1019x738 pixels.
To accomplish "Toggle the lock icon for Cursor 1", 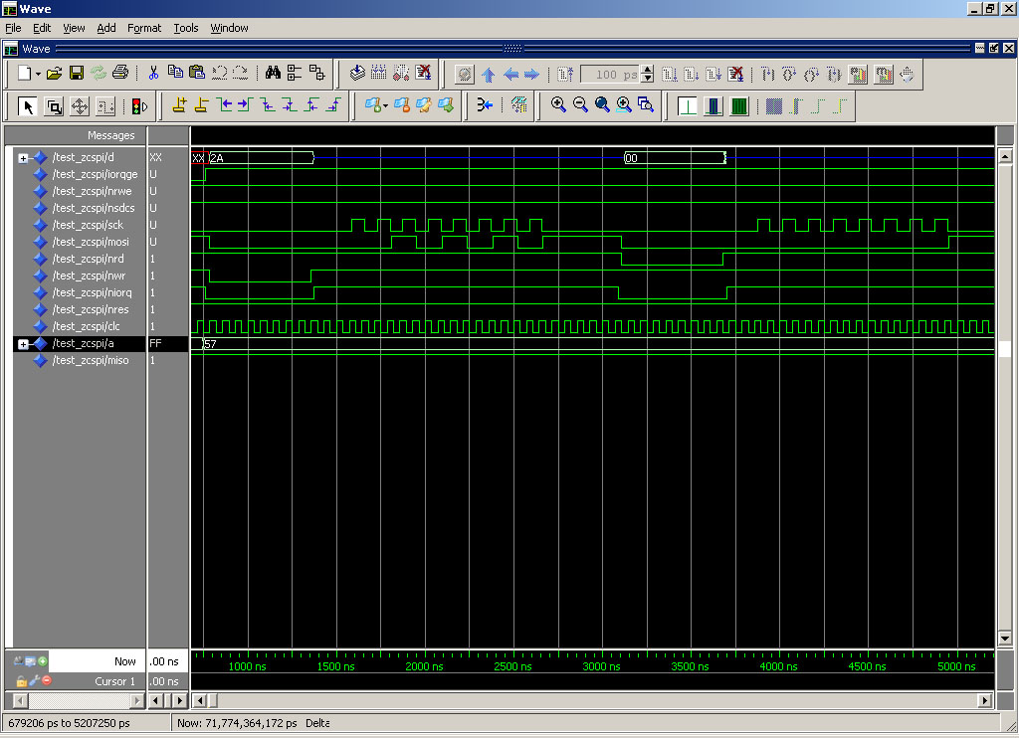I will tap(21, 681).
